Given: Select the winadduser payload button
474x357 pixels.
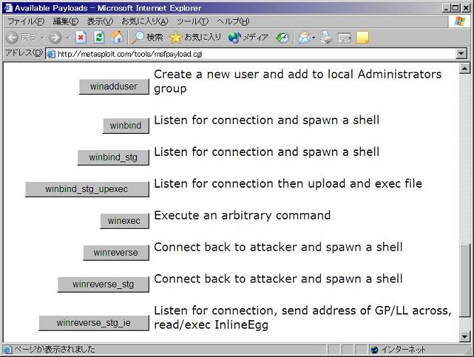Looking at the screenshot, I should coord(114,86).
